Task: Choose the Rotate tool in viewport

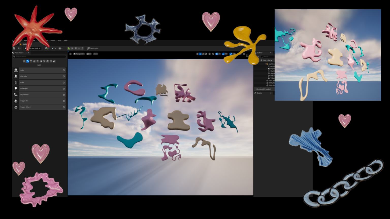Action: (203, 54)
